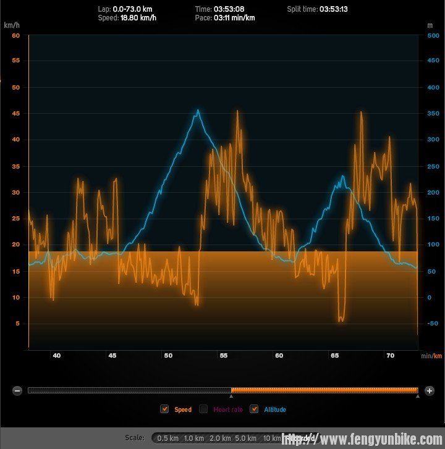The width and height of the screenshot is (445, 449).
Task: Click the gray unselected range bar
Action: (x=129, y=390)
